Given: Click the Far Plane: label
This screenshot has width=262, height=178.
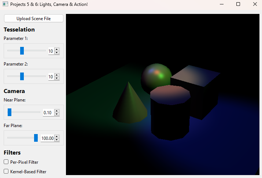Looking at the screenshot, I should (13, 126).
